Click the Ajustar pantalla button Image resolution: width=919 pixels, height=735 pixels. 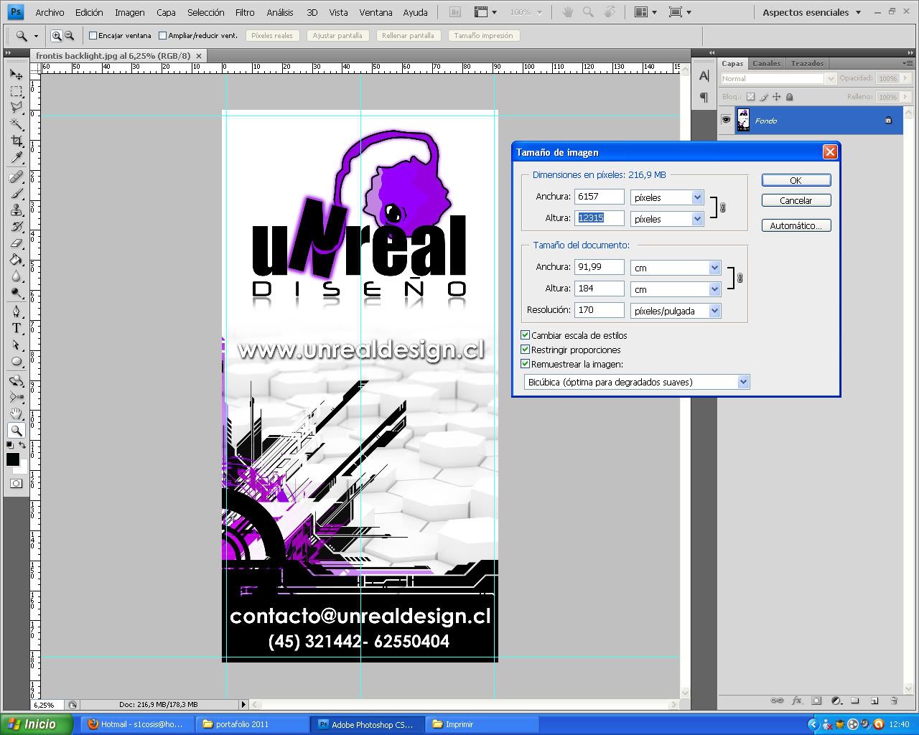[337, 35]
